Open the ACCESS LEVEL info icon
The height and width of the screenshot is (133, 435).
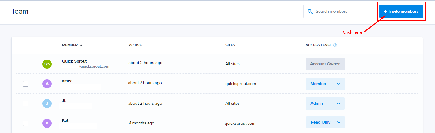pos(335,45)
